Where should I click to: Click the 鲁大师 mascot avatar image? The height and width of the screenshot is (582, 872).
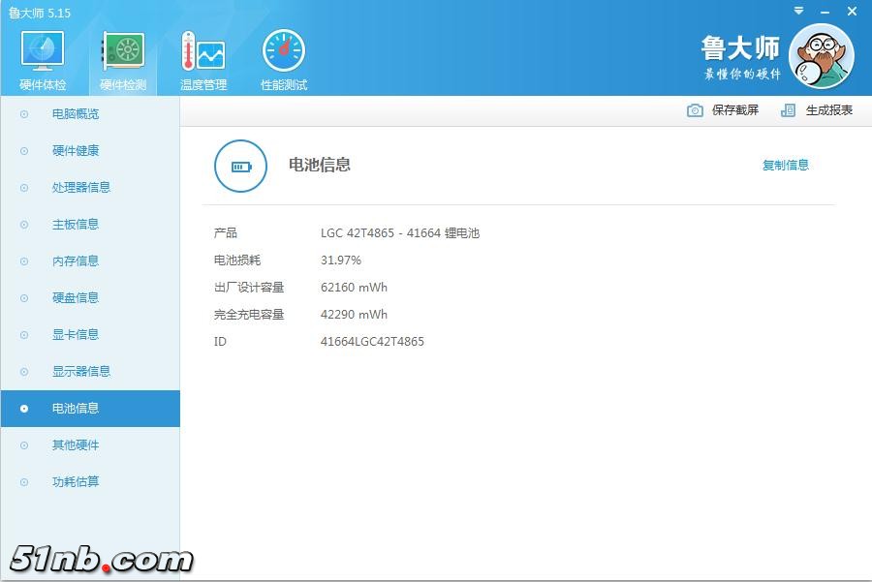tap(821, 56)
